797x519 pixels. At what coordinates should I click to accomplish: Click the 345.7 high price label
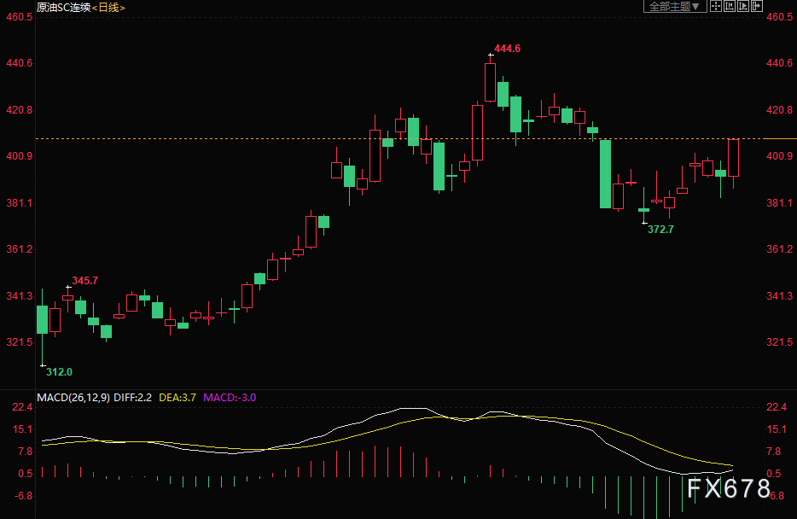[x=84, y=281]
